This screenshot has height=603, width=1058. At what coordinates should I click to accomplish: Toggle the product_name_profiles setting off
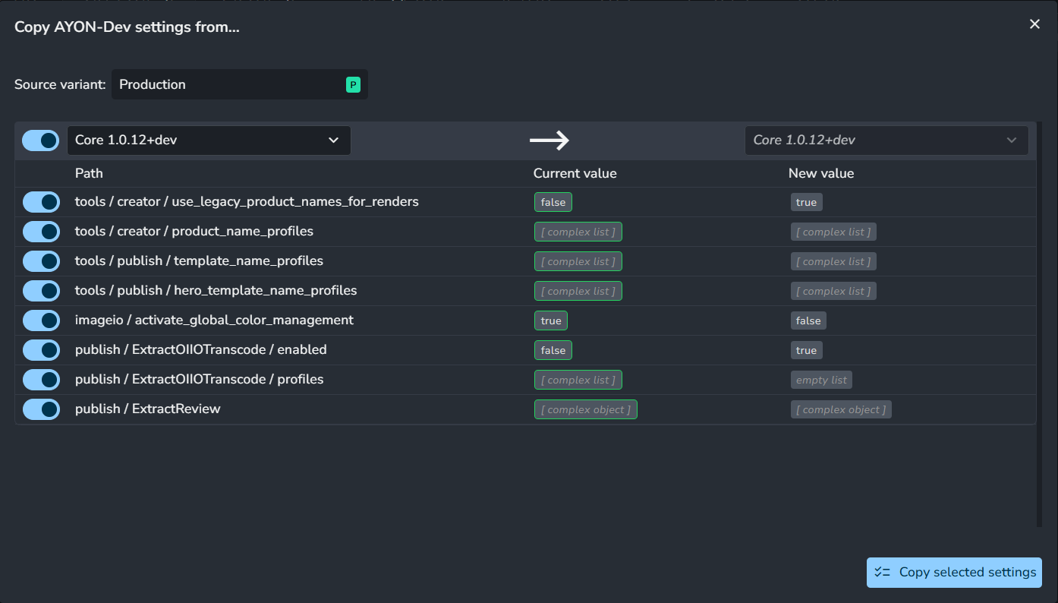[41, 232]
